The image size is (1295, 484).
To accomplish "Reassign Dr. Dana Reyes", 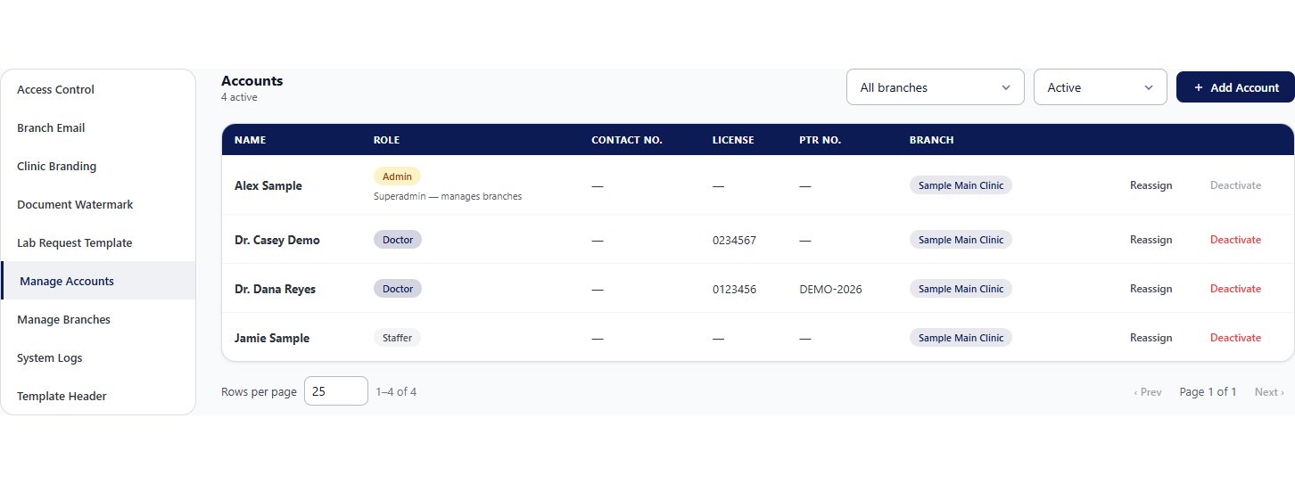I will 1151,289.
